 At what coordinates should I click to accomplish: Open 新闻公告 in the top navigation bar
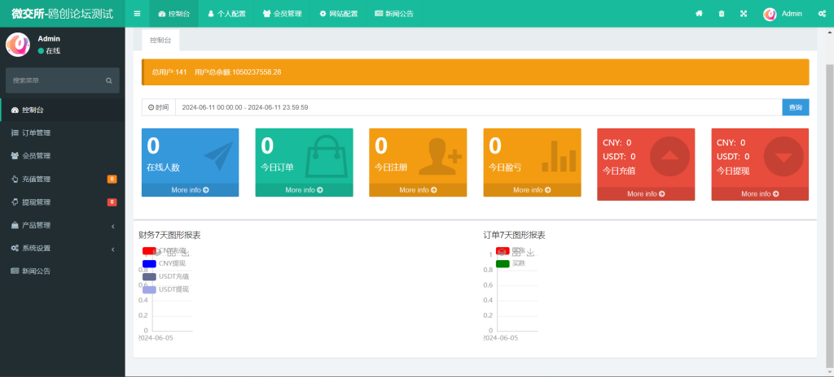click(394, 14)
